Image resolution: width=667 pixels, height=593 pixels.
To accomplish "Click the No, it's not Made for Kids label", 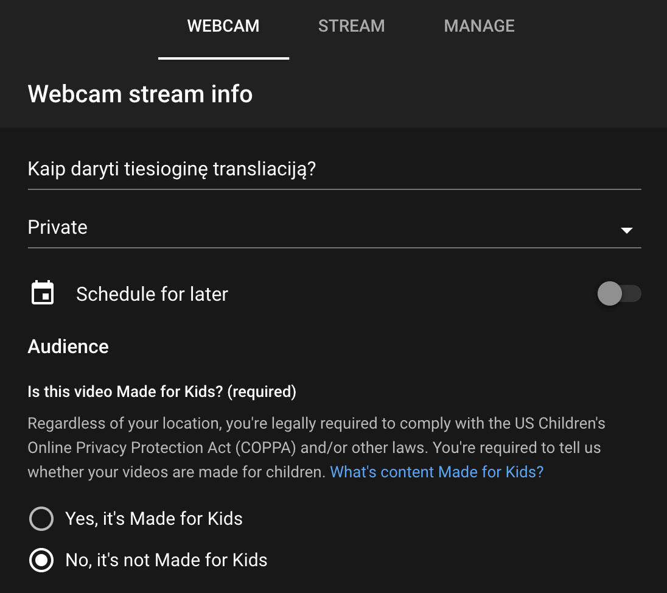I will coord(166,560).
